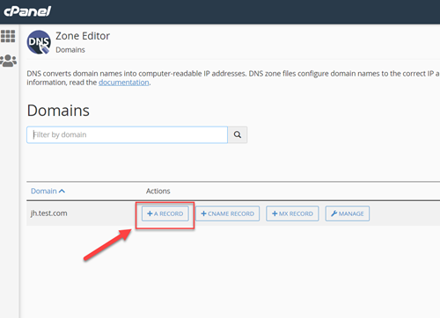
Task: Click the Zone Editor page title
Action: pos(83,36)
